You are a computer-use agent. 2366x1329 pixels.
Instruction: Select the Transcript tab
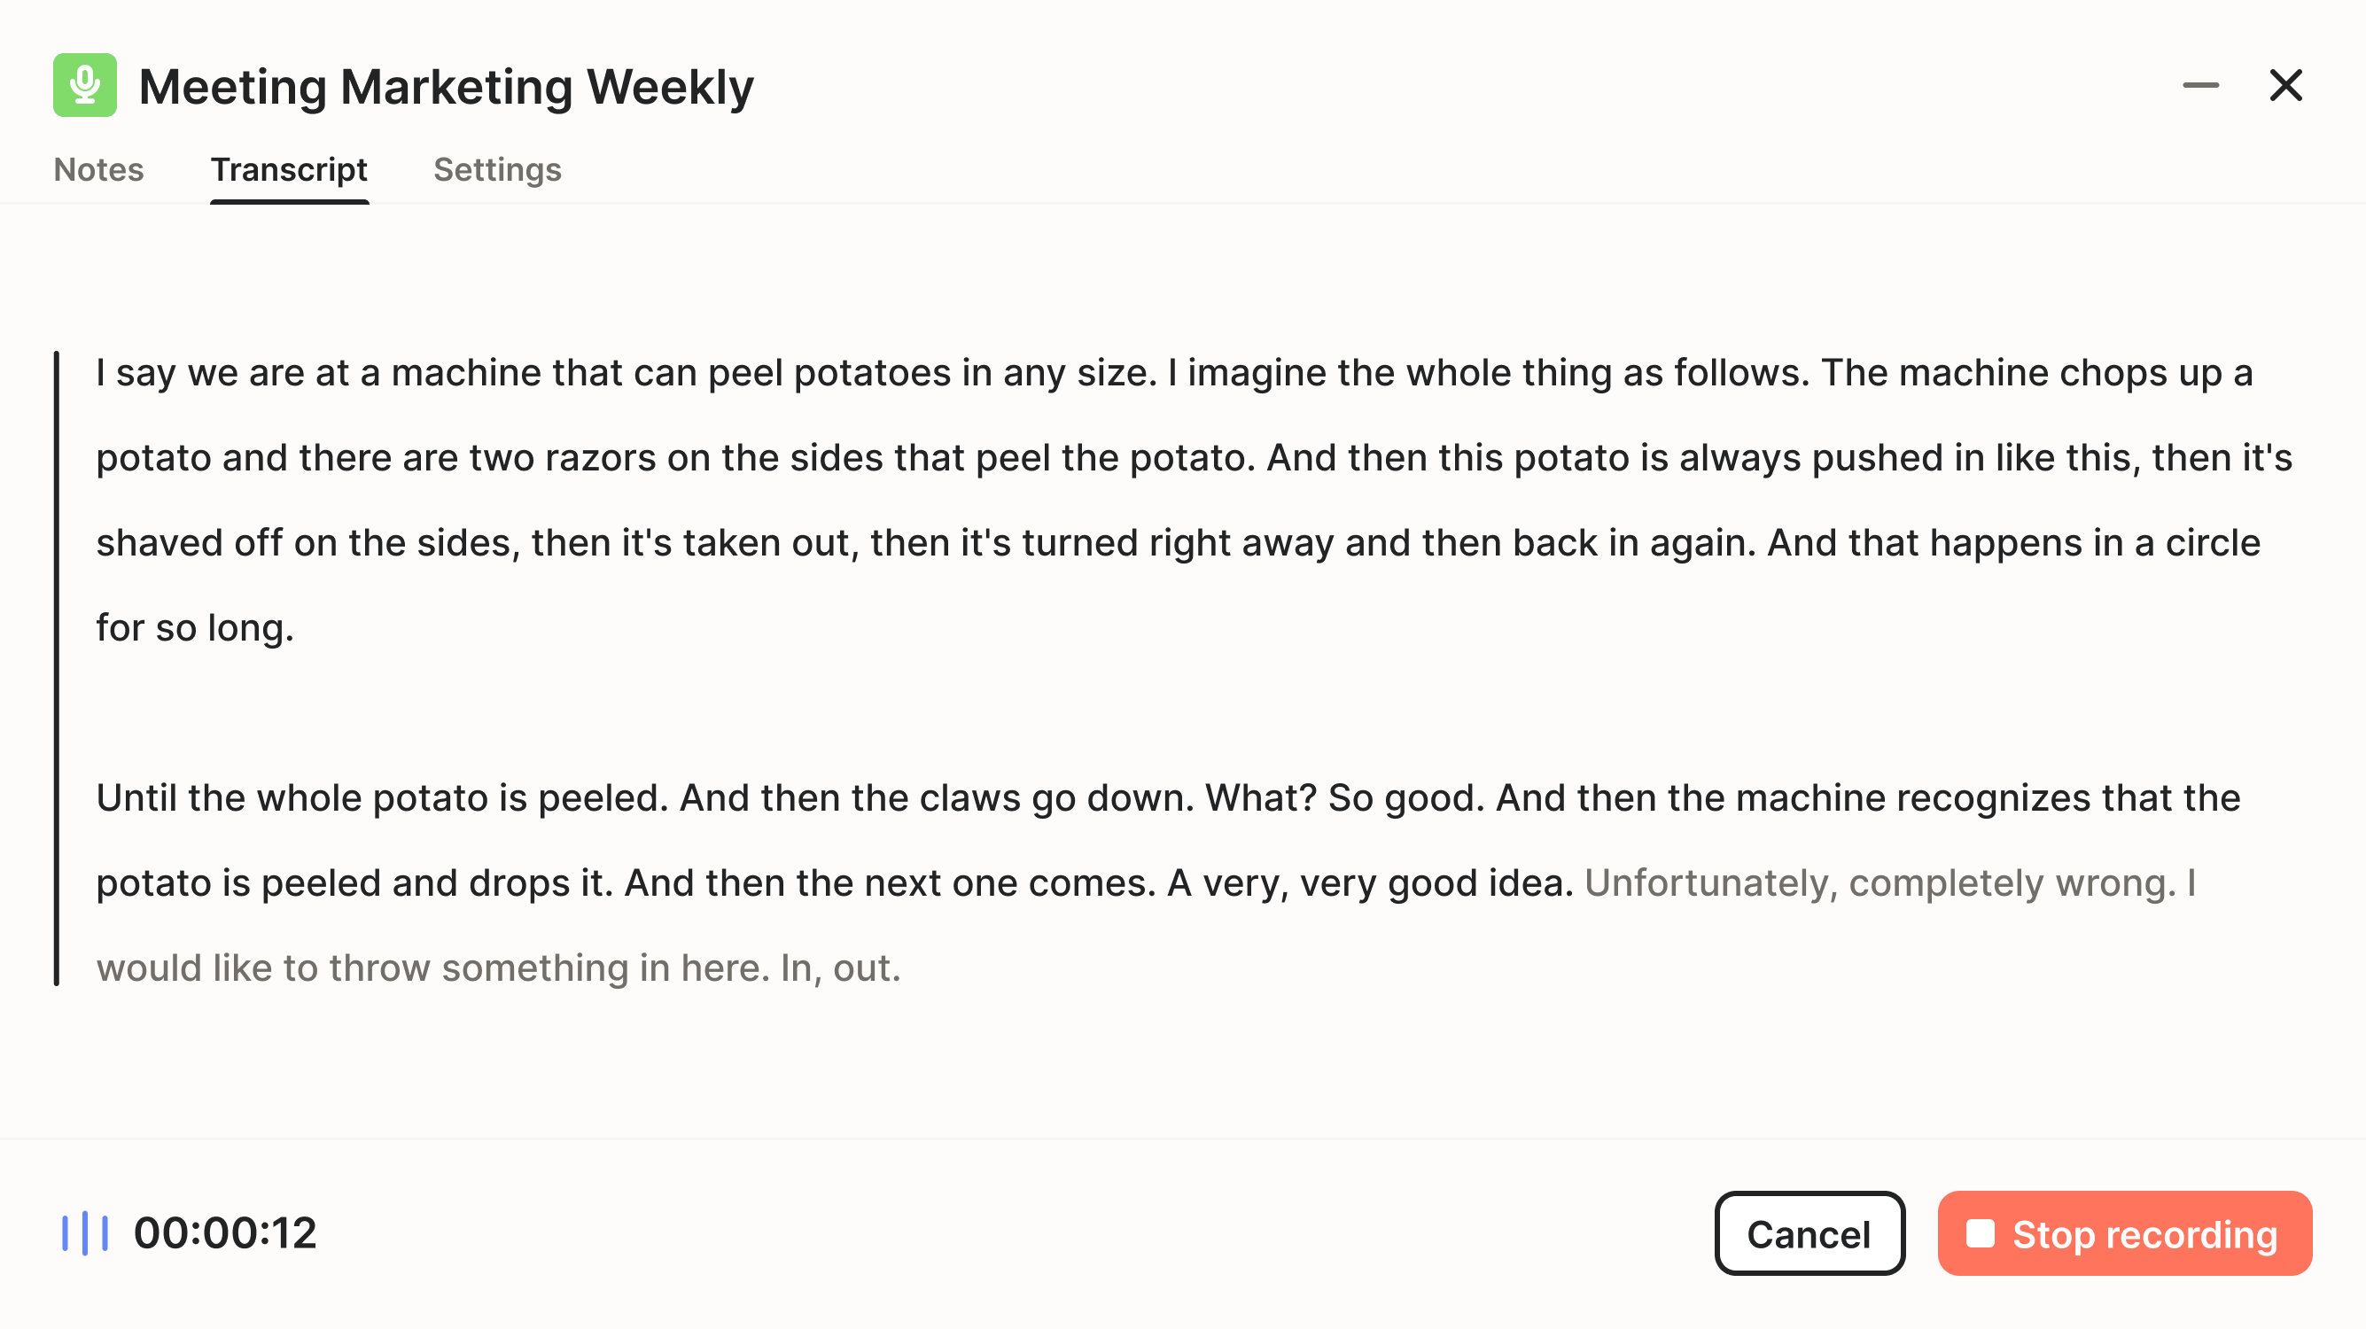coord(289,170)
